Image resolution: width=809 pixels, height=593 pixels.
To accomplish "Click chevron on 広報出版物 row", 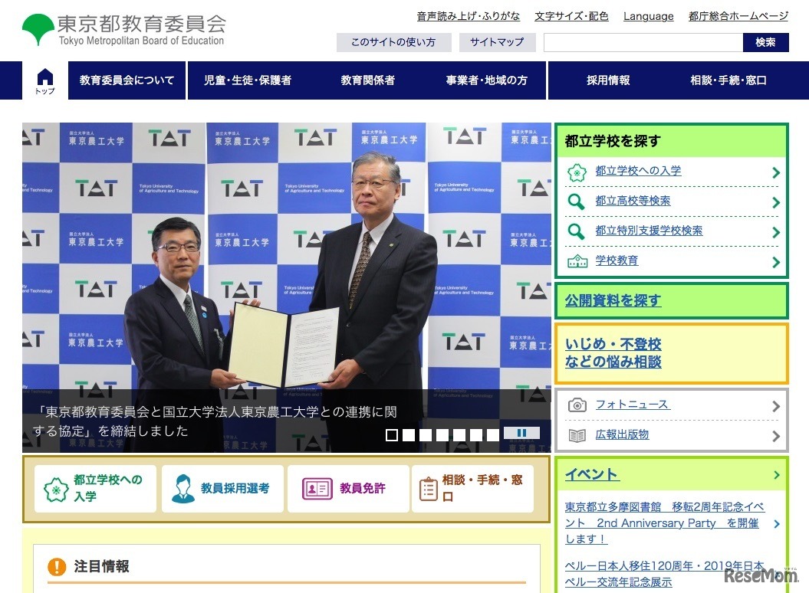I will tap(775, 437).
